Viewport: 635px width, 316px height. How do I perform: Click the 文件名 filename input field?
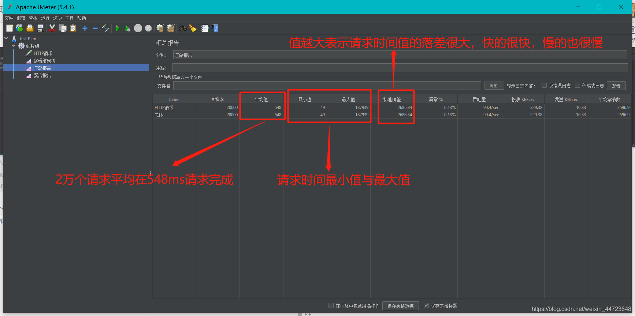327,86
